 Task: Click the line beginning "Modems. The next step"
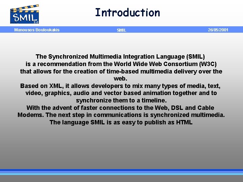121,115
